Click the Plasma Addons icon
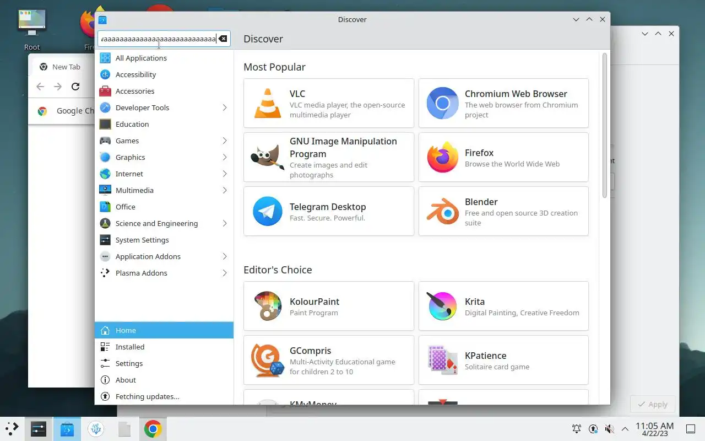 [x=105, y=273]
